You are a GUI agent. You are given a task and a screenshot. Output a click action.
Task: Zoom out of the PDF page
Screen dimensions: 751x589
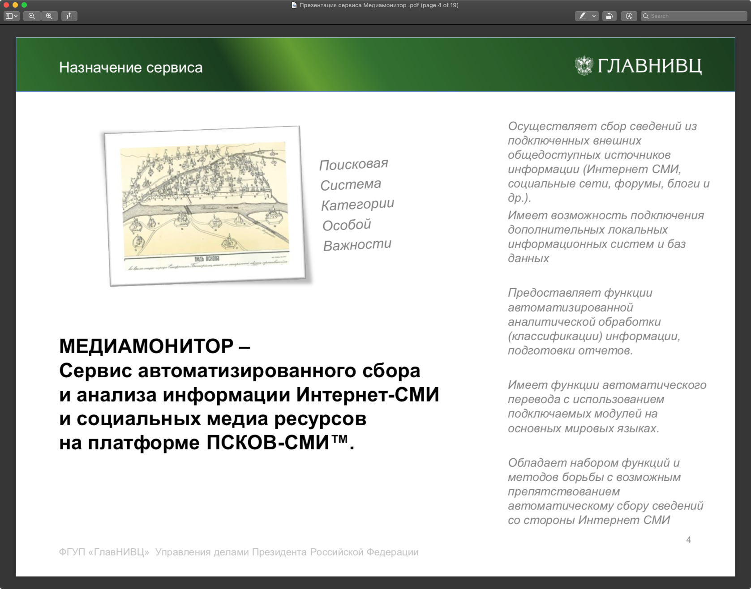click(32, 16)
